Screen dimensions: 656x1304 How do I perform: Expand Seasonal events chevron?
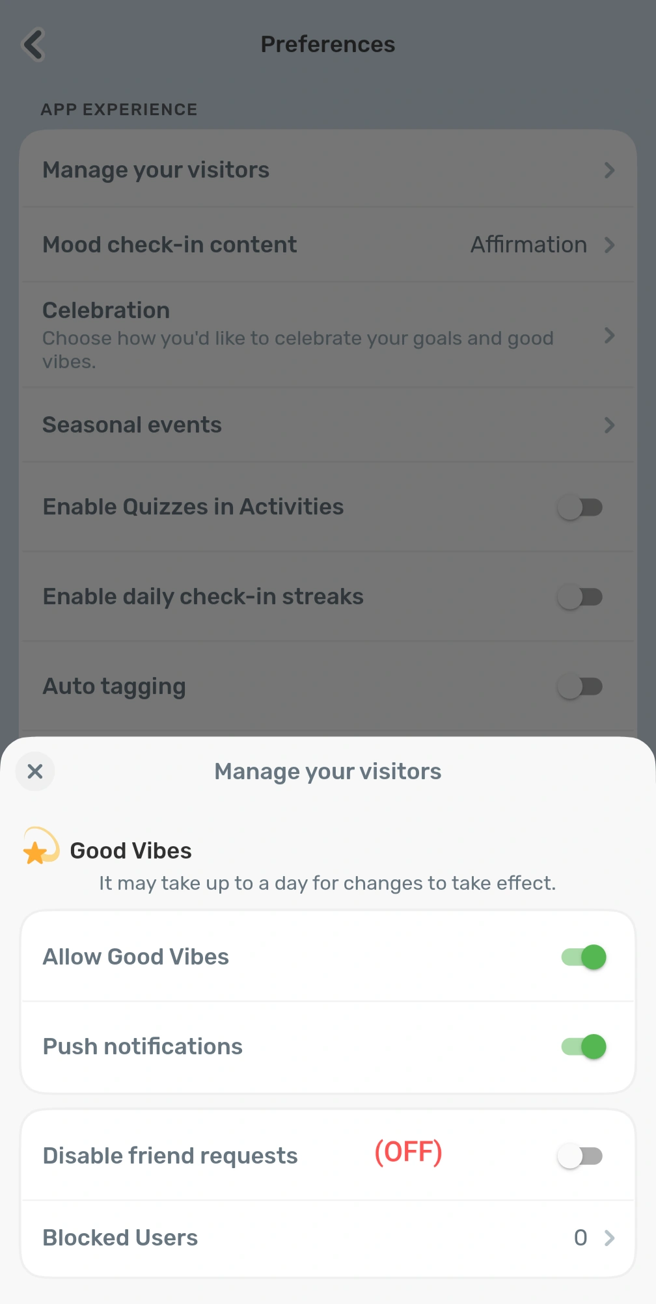click(x=609, y=425)
